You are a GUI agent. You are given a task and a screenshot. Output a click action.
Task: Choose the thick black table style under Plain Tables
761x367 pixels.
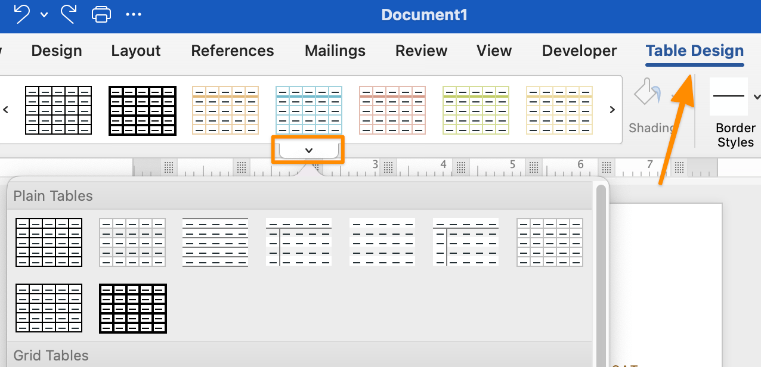click(x=133, y=309)
